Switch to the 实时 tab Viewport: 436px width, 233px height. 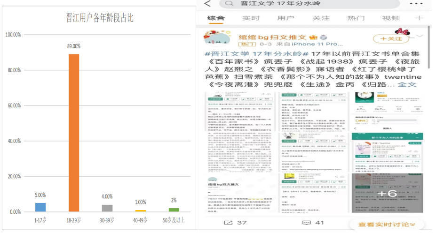click(x=251, y=18)
